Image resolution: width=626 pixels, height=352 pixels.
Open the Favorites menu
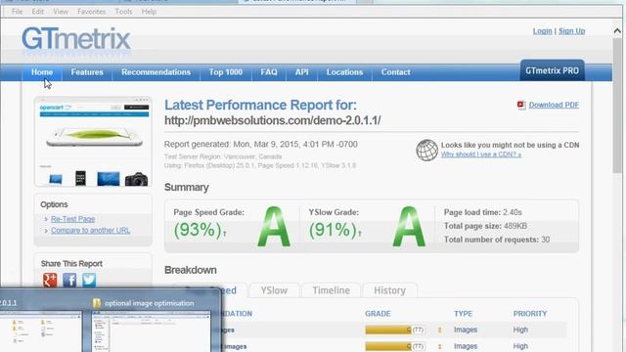tap(92, 12)
